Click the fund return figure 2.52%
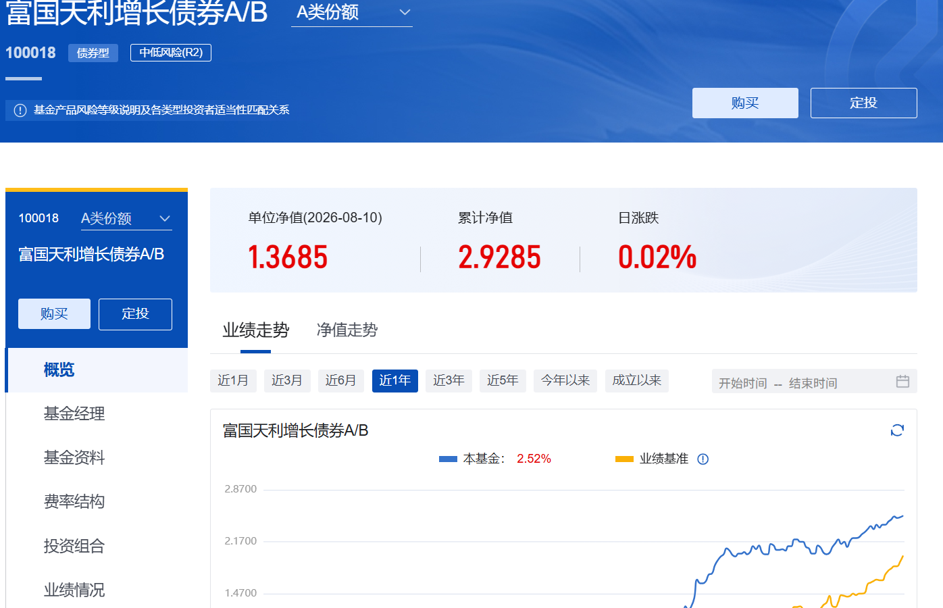943x608 pixels. (534, 459)
